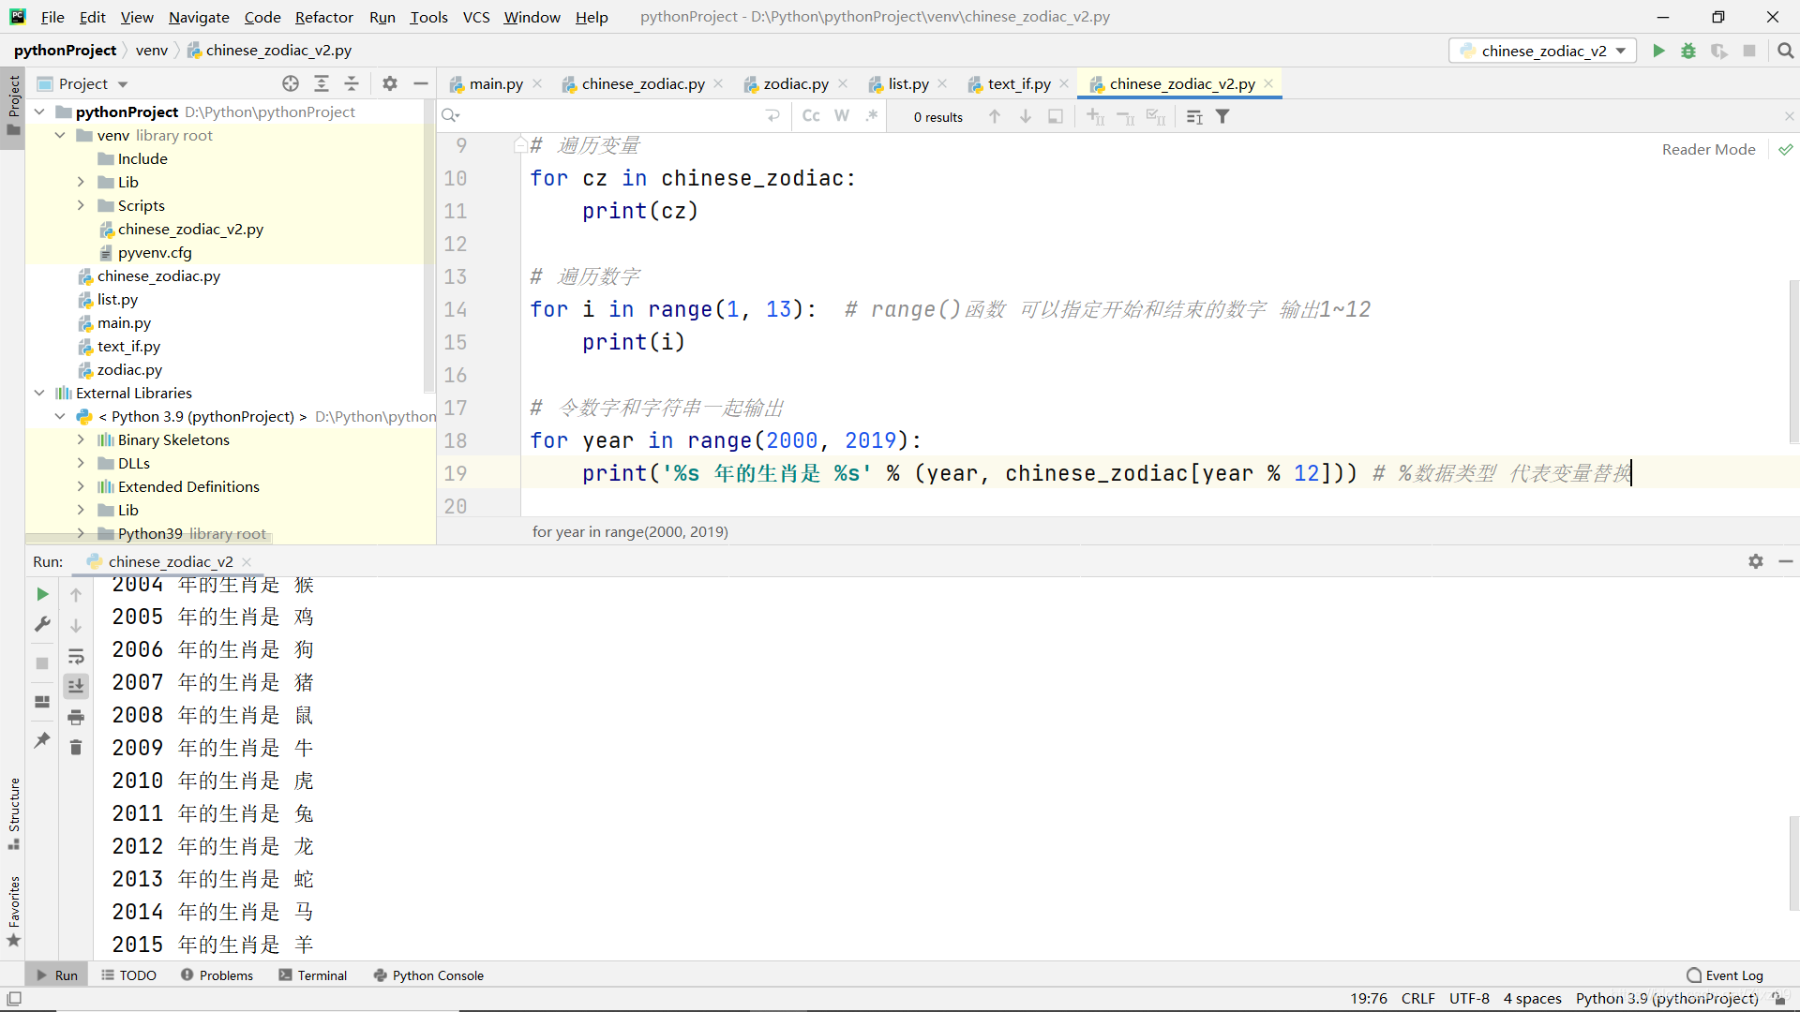
Task: Open the Terminal tool window
Action: [x=312, y=975]
